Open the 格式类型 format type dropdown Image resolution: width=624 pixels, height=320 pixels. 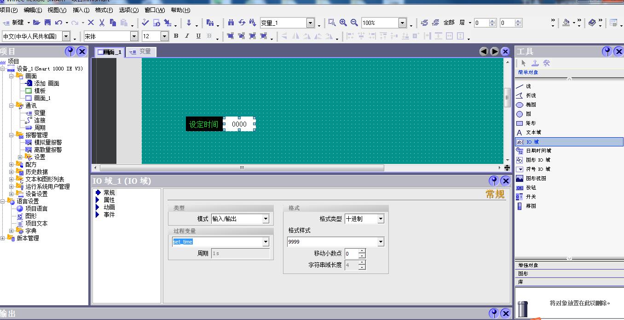pyautogui.click(x=381, y=219)
